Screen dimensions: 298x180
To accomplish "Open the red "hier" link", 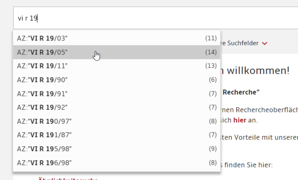I will tap(239, 121).
